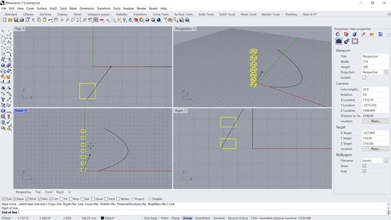Open the Top viewport title dropdown arrow

(x=24, y=29)
